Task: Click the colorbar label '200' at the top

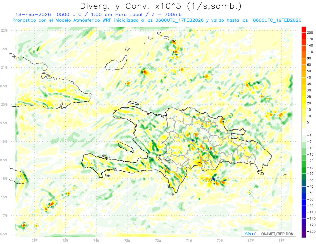Action: click(x=310, y=33)
